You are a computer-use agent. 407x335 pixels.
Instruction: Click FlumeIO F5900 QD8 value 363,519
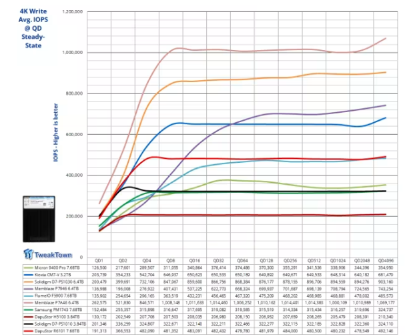tap(171, 296)
